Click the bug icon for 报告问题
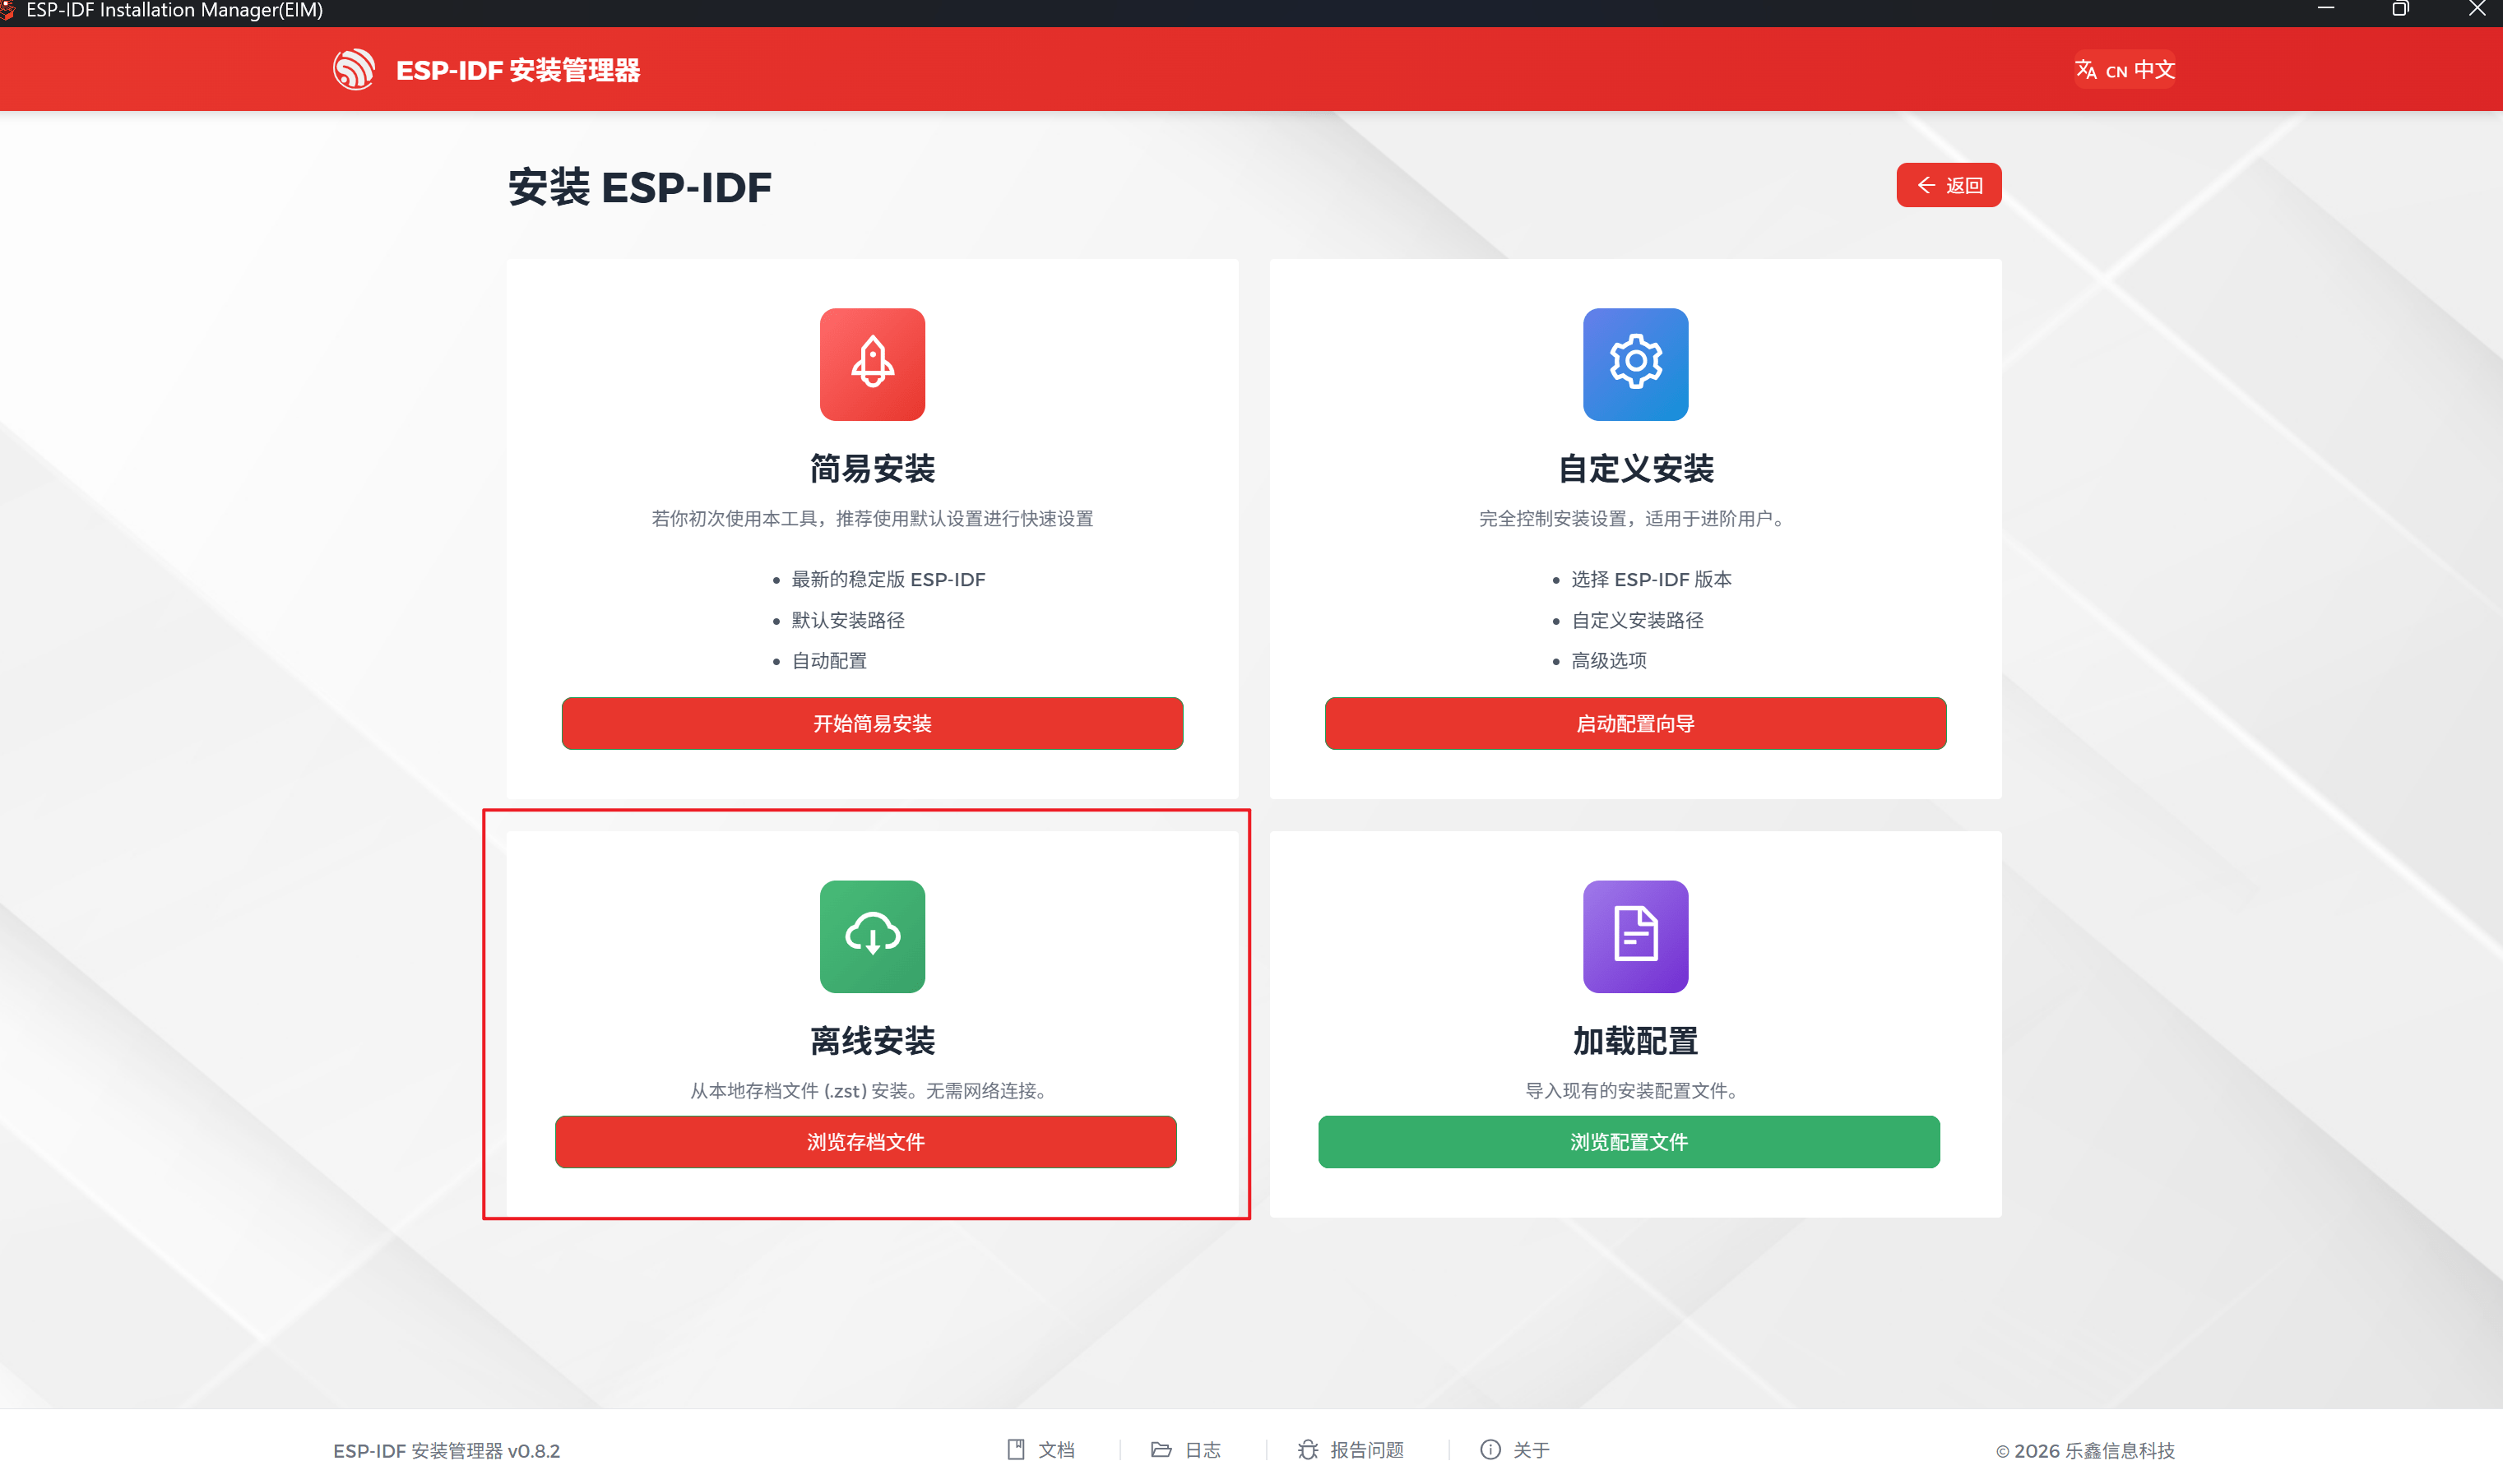 click(1308, 1449)
